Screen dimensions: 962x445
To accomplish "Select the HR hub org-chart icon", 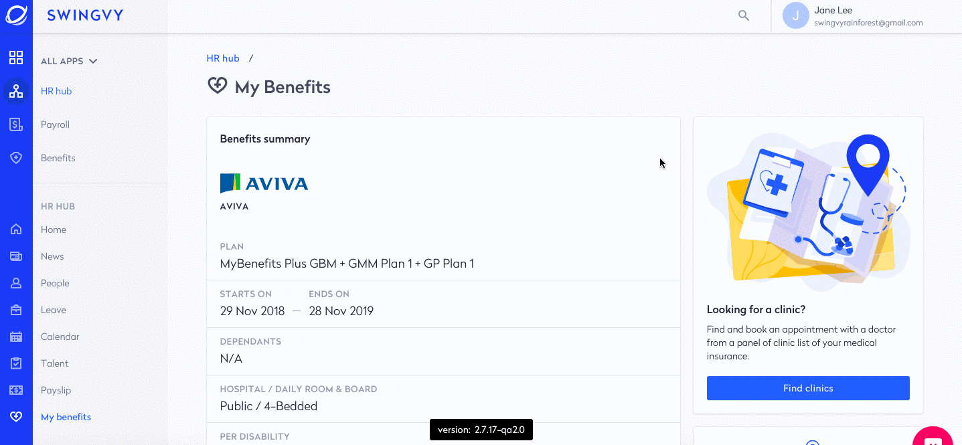I will [x=16, y=91].
